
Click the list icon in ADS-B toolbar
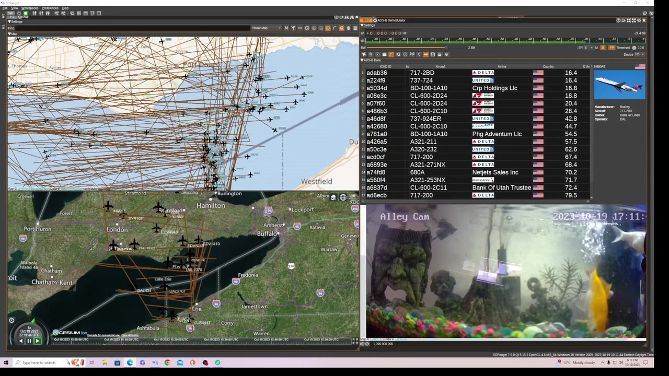click(x=384, y=54)
